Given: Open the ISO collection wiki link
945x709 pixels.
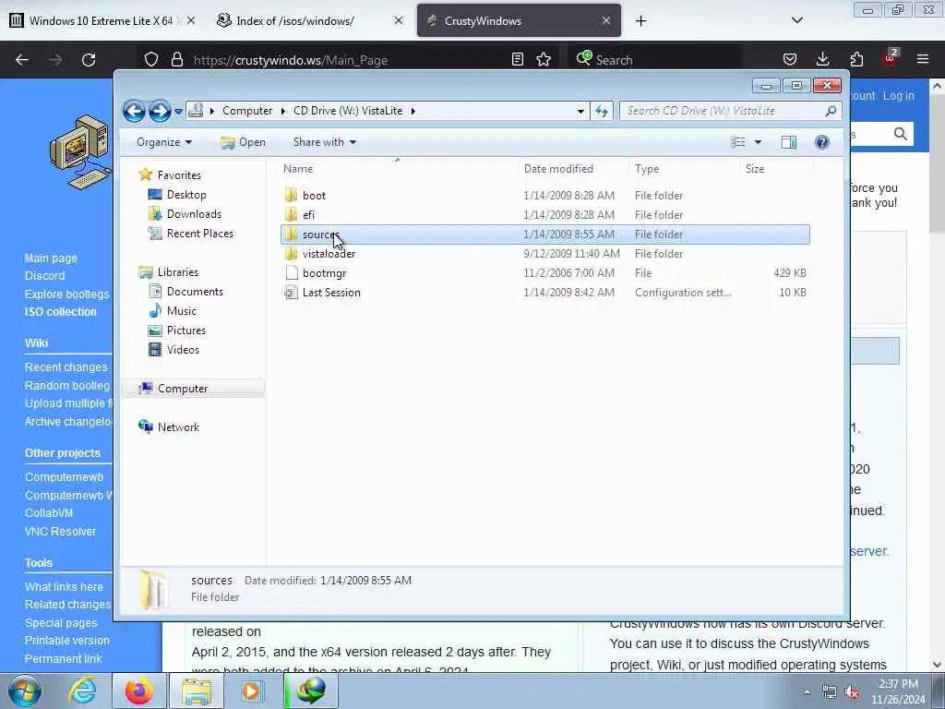Looking at the screenshot, I should 60,312.
